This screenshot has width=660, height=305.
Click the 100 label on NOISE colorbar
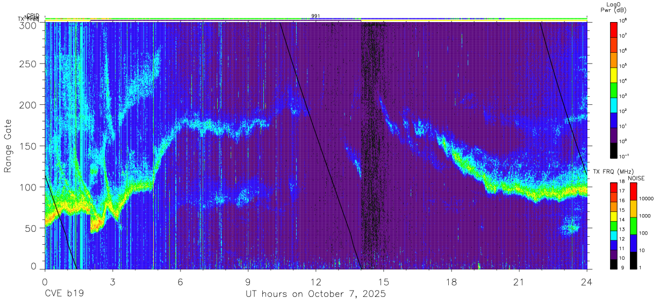pyautogui.click(x=644, y=233)
